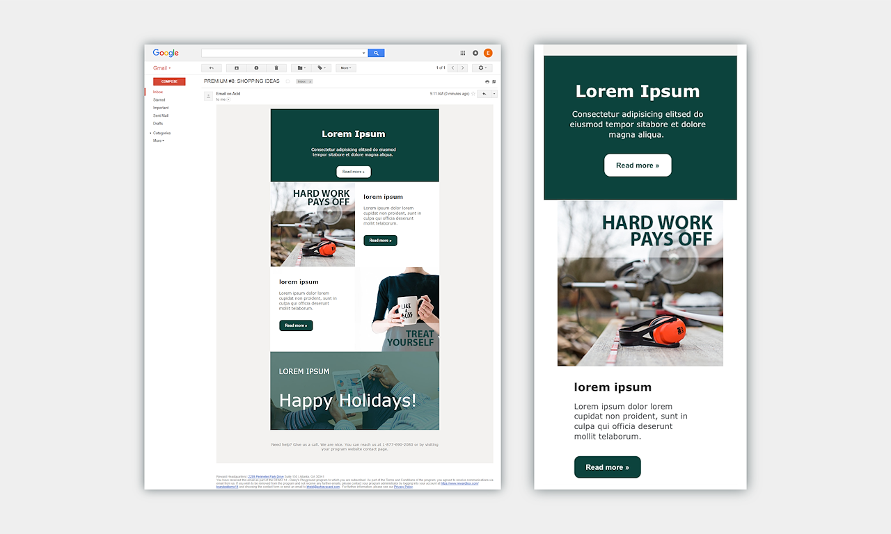Click the back to inbox arrow button

tap(212, 68)
